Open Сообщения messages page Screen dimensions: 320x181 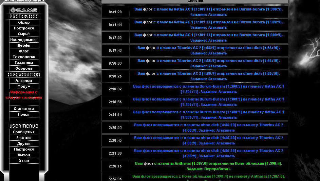pyautogui.click(x=24, y=132)
